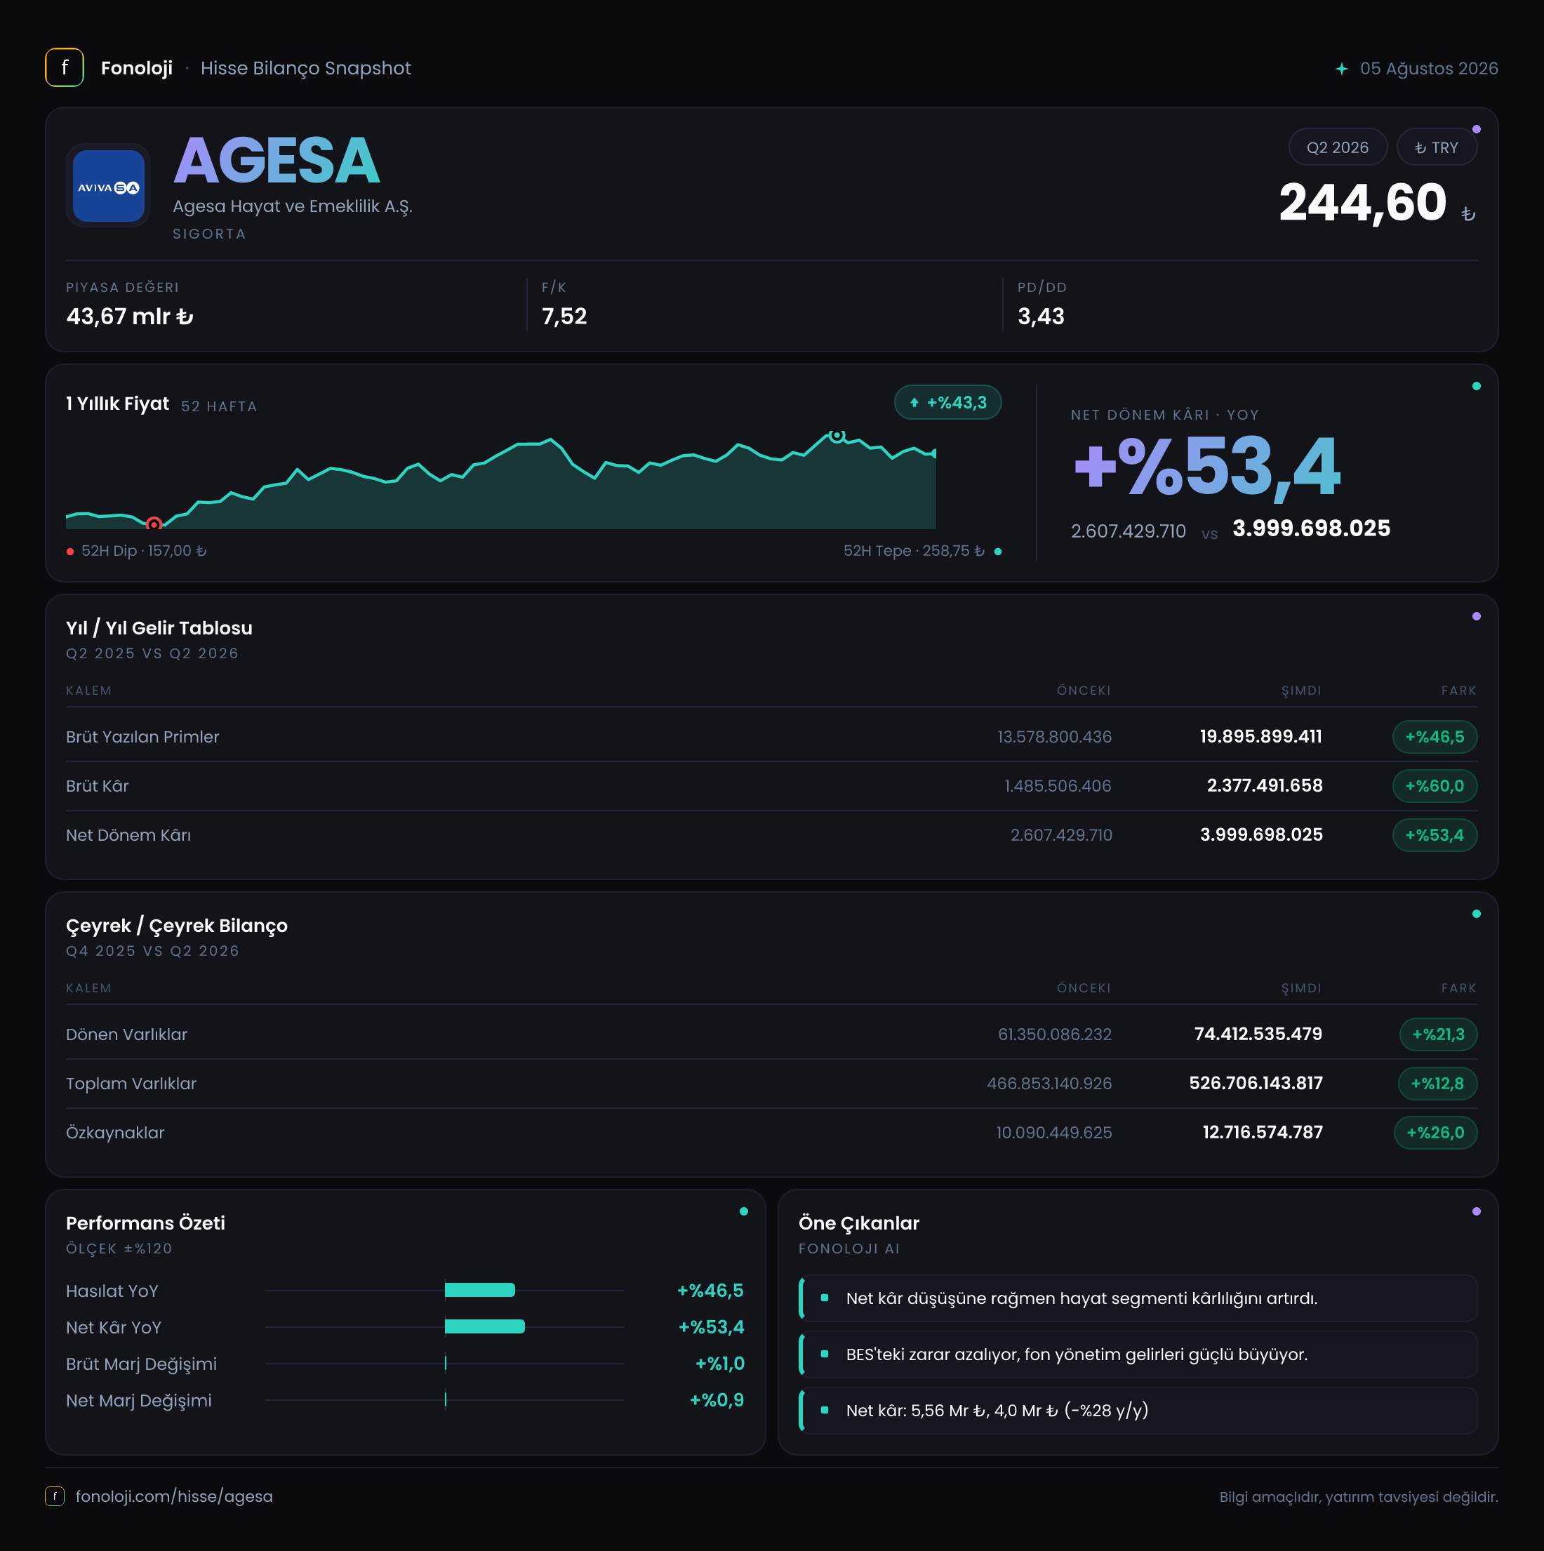Click the Brüt Marj Değişimi +%1,0 value

719,1363
